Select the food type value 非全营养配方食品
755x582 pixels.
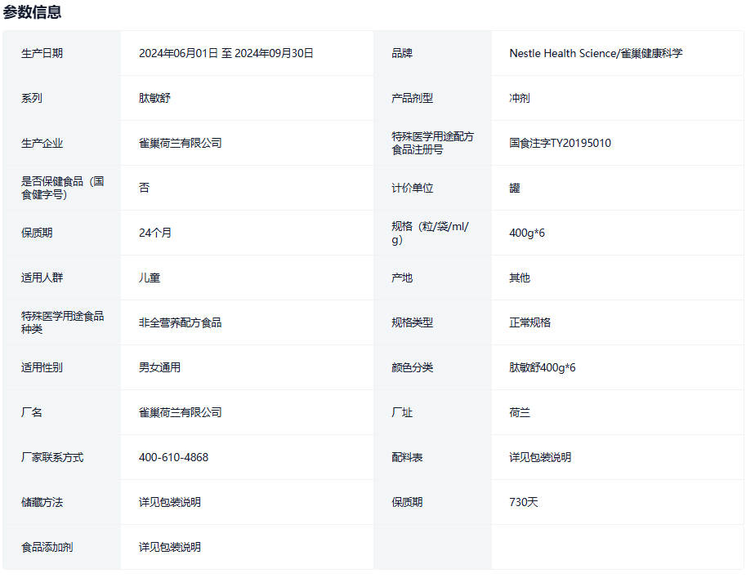180,322
